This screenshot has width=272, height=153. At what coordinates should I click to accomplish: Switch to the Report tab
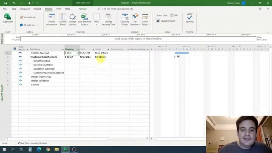(x=37, y=8)
